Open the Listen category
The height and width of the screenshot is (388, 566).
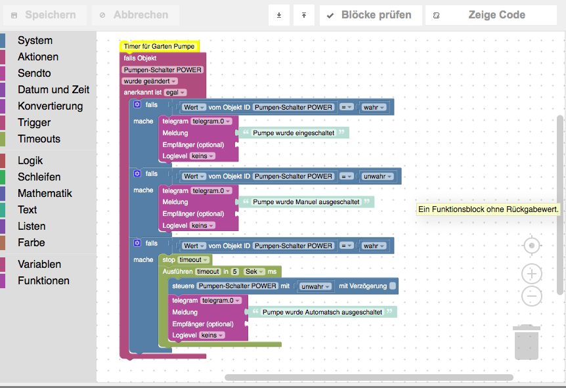click(x=32, y=226)
